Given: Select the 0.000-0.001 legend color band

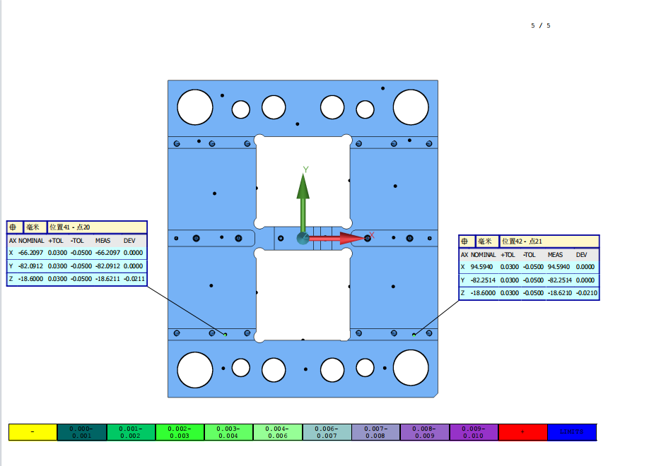Looking at the screenshot, I should click(82, 432).
